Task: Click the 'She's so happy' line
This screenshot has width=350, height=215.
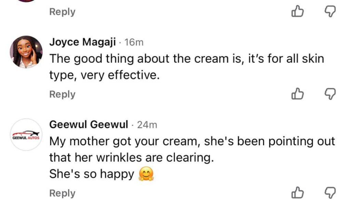Action: point(92,174)
